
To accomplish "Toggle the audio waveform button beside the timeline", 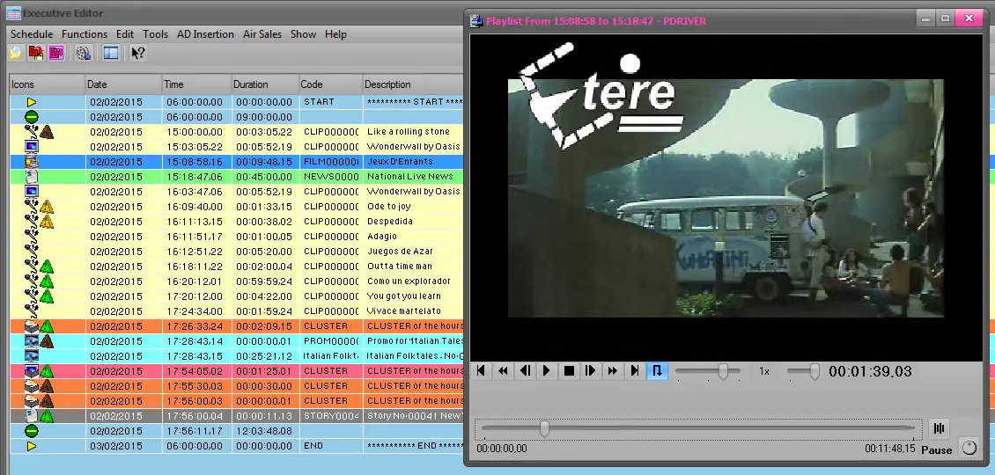I will [x=940, y=428].
